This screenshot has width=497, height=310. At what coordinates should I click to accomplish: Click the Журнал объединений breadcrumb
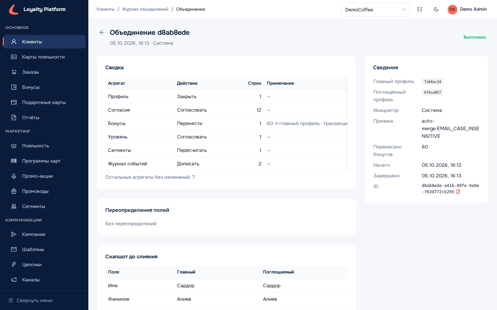point(145,9)
